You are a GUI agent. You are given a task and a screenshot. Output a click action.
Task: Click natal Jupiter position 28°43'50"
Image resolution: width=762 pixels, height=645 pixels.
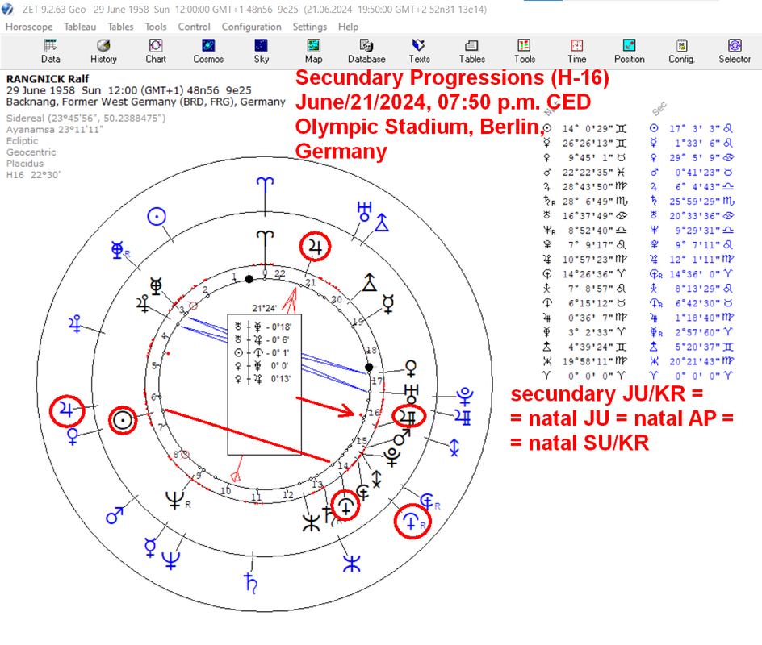point(588,187)
